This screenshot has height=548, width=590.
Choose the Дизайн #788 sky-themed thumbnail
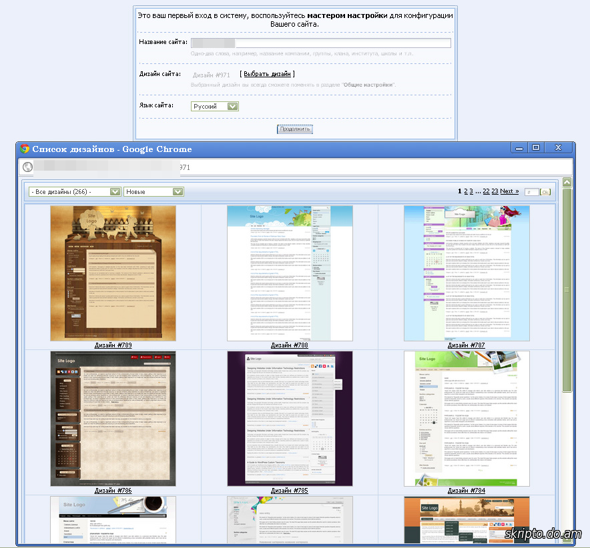coord(290,273)
